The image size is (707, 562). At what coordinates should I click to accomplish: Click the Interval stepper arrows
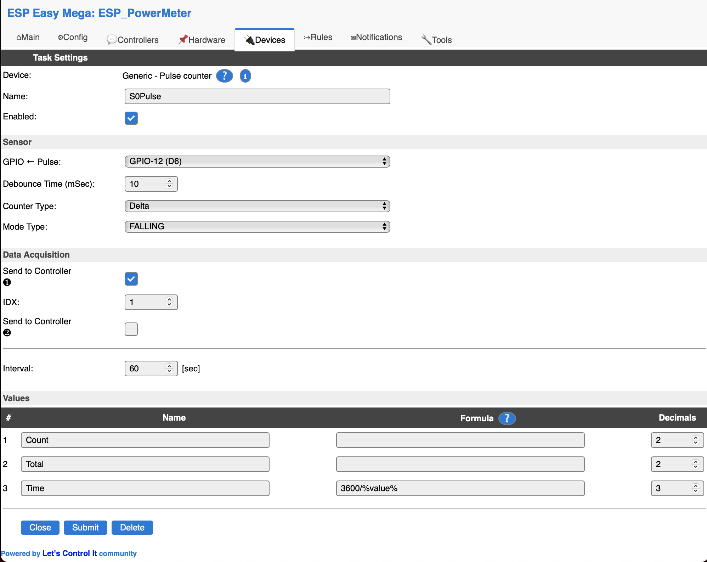[x=169, y=369]
